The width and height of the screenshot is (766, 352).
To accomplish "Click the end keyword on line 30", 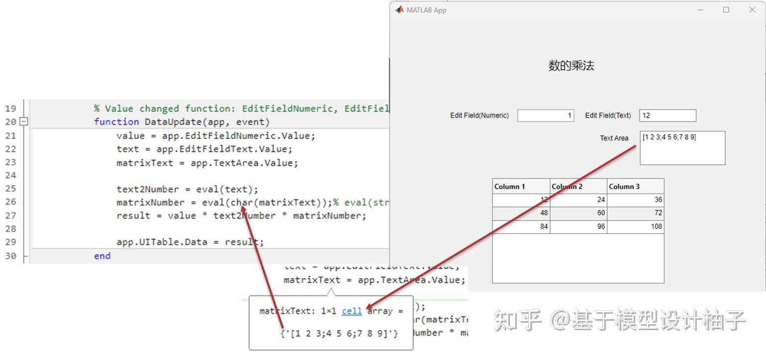I will pos(101,255).
